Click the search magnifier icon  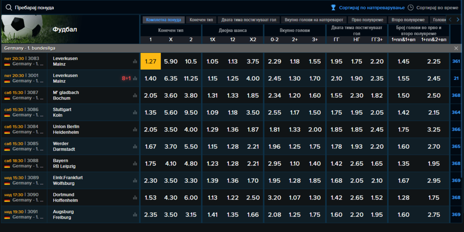tap(9, 8)
